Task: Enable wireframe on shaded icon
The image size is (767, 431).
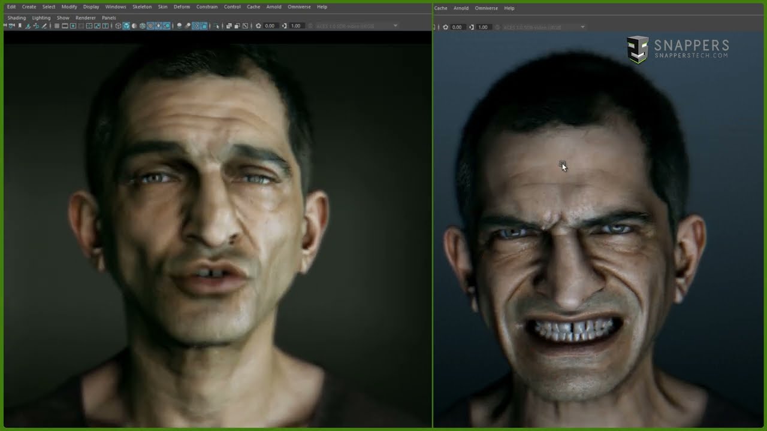Action: (142, 26)
